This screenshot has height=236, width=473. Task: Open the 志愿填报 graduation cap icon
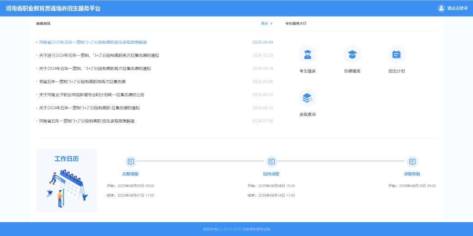[352, 55]
